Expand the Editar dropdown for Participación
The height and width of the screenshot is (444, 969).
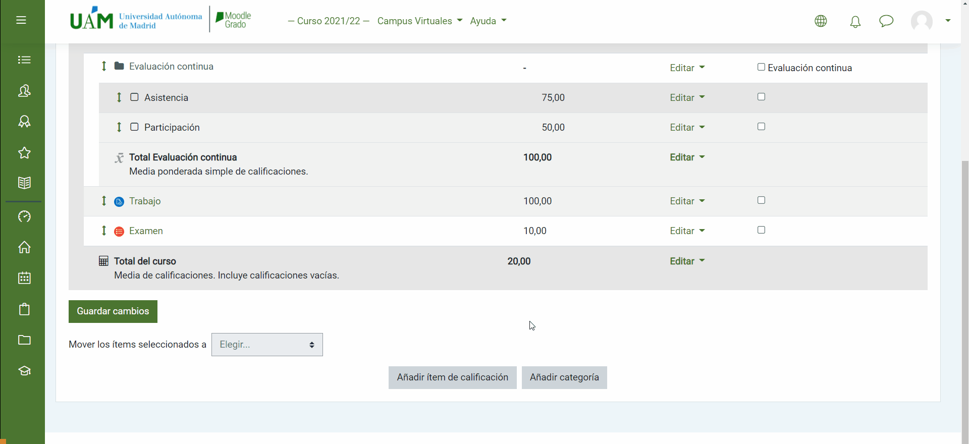point(687,128)
